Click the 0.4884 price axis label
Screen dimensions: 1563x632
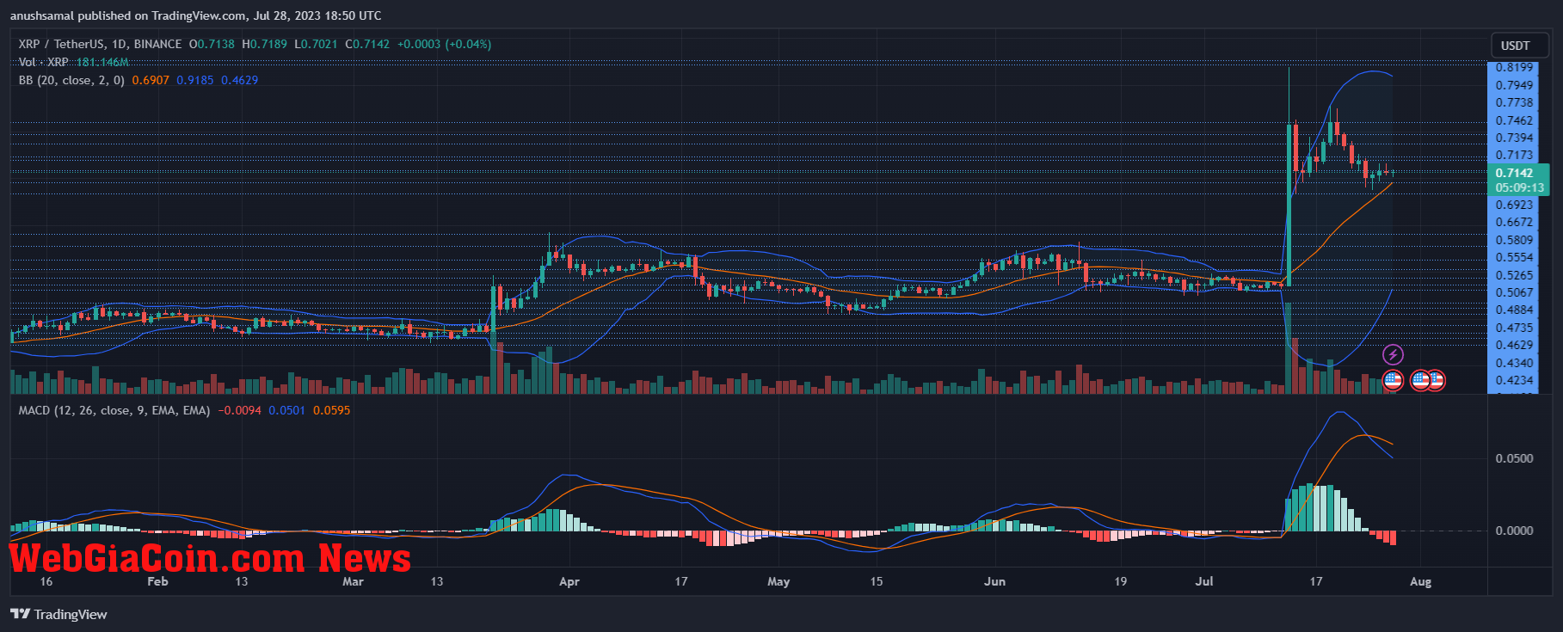[1514, 310]
